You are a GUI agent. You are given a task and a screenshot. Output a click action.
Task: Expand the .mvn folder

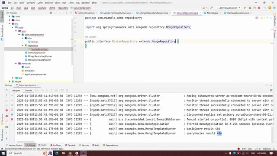click(x=10, y=20)
